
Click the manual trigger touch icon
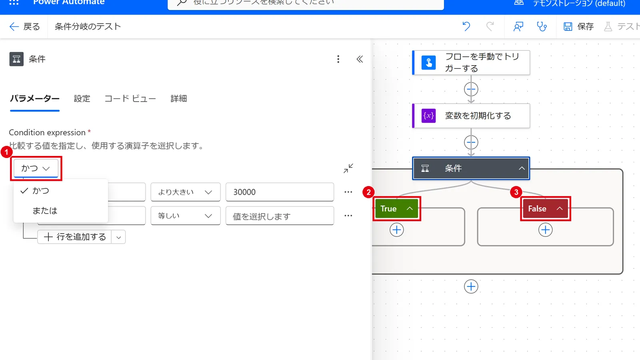(429, 62)
